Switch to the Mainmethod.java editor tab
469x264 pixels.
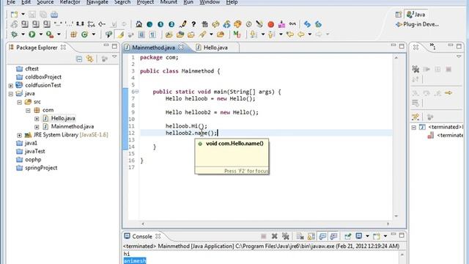coord(153,48)
